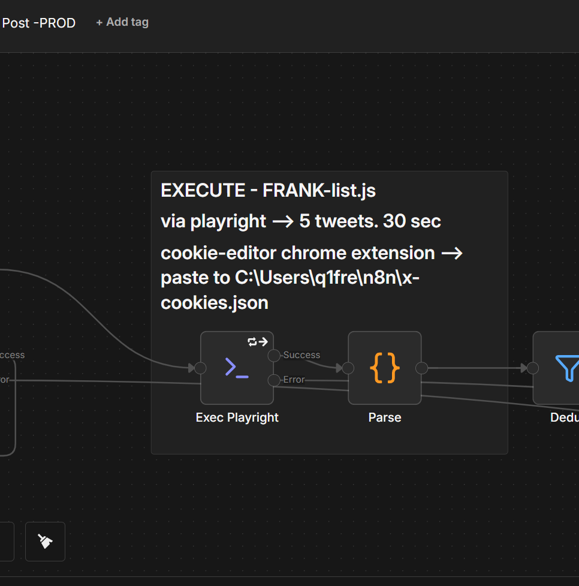This screenshot has height=586, width=579.
Task: Click the Parse node input connector
Action: (x=348, y=368)
